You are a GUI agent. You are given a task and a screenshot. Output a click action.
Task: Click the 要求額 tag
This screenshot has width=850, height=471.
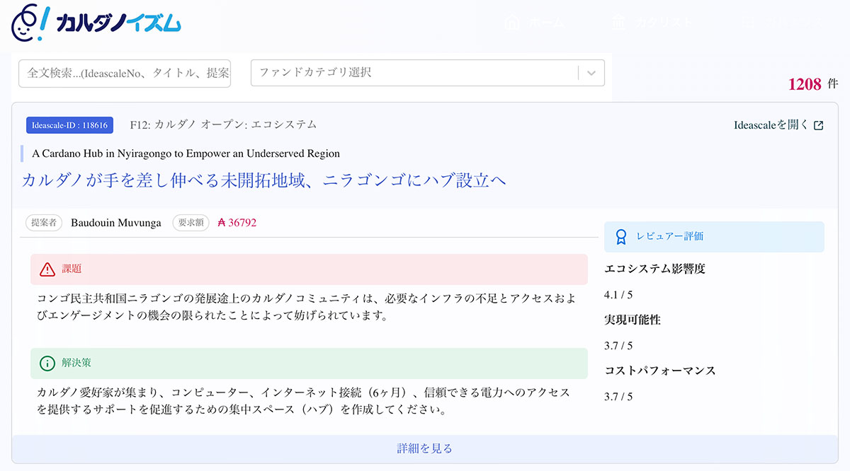pyautogui.click(x=191, y=223)
